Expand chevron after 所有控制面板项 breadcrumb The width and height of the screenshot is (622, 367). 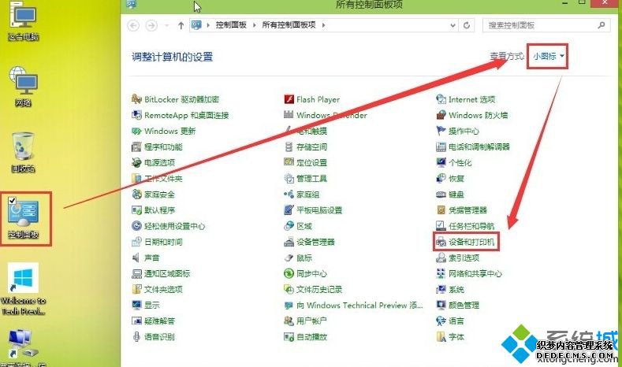pyautogui.click(x=324, y=25)
